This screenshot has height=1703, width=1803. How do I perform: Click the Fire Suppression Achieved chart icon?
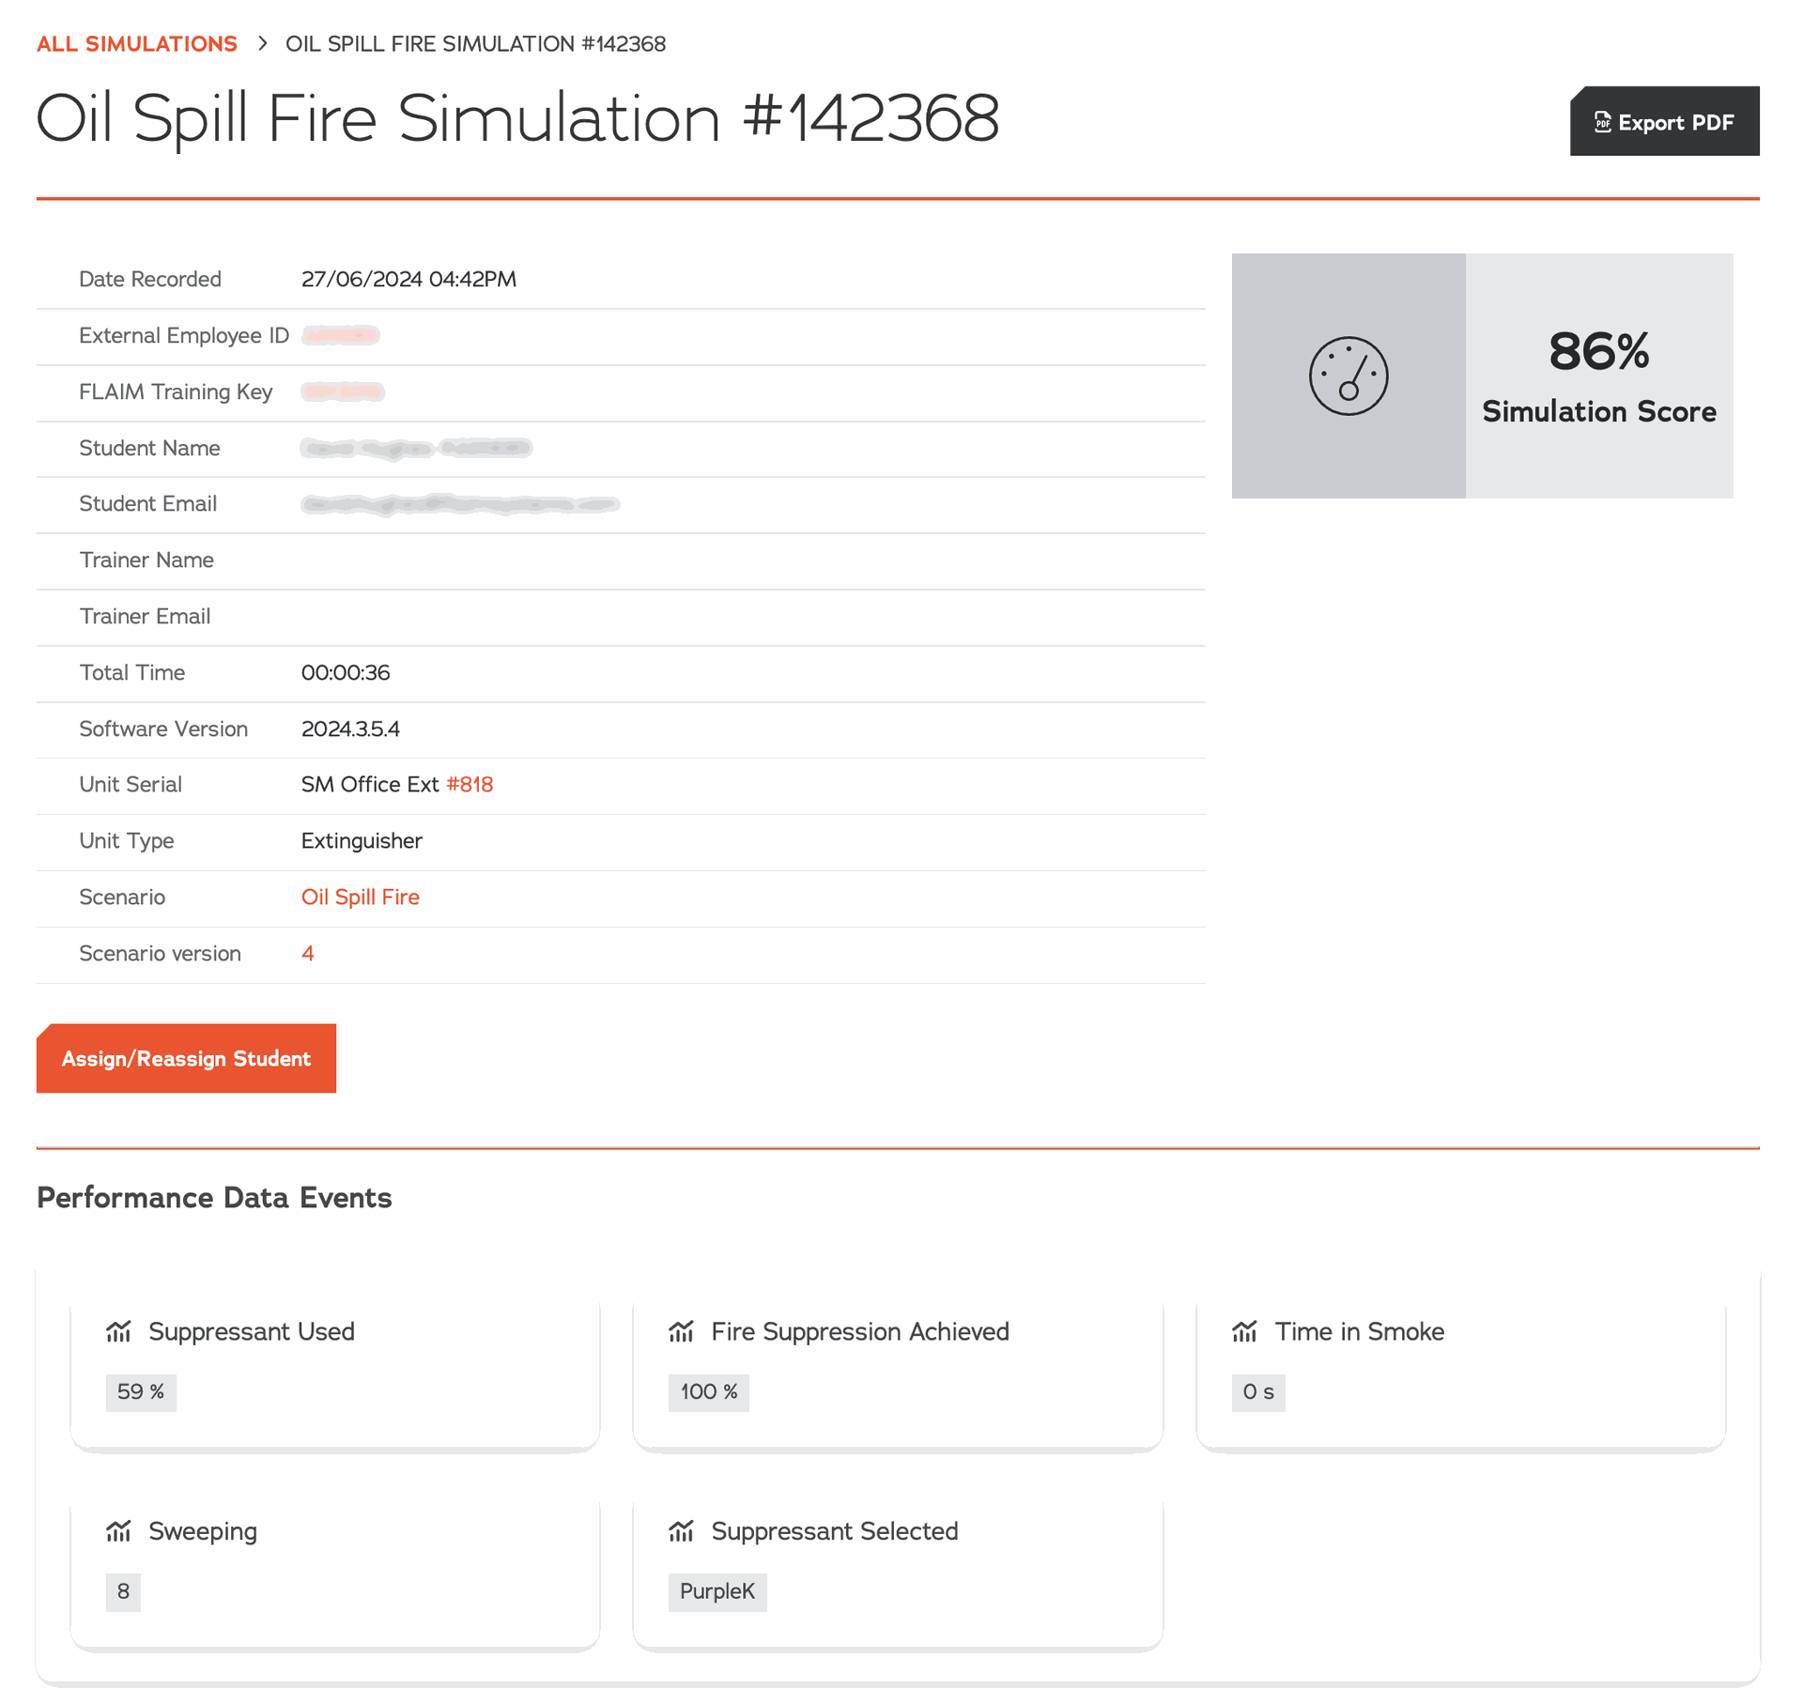[681, 1331]
